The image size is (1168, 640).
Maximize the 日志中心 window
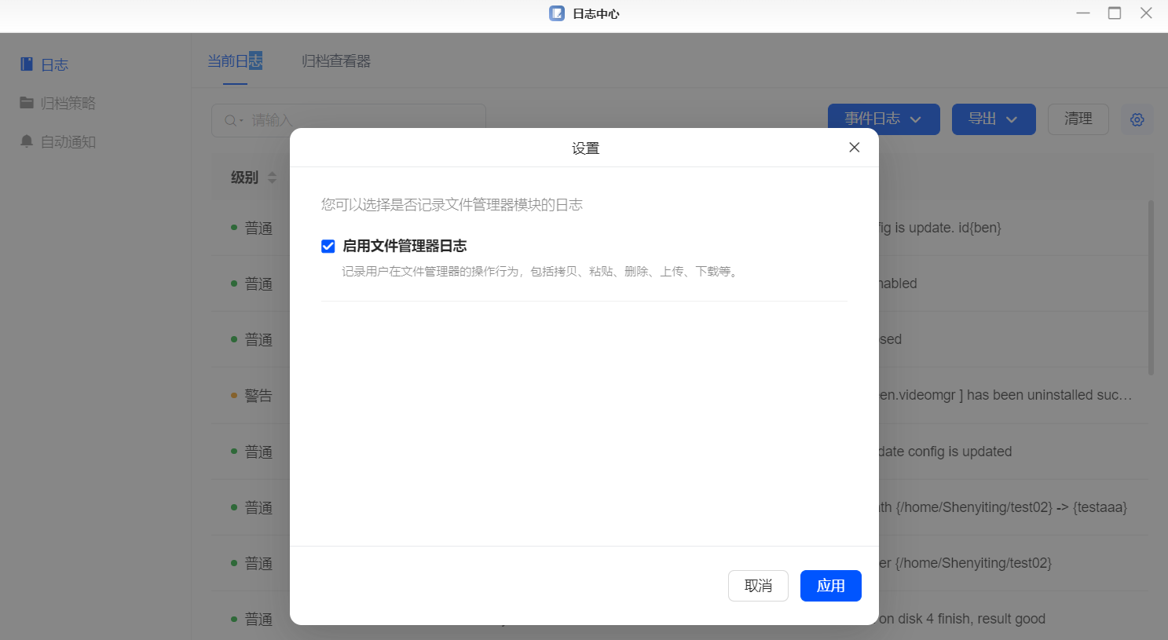1115,13
